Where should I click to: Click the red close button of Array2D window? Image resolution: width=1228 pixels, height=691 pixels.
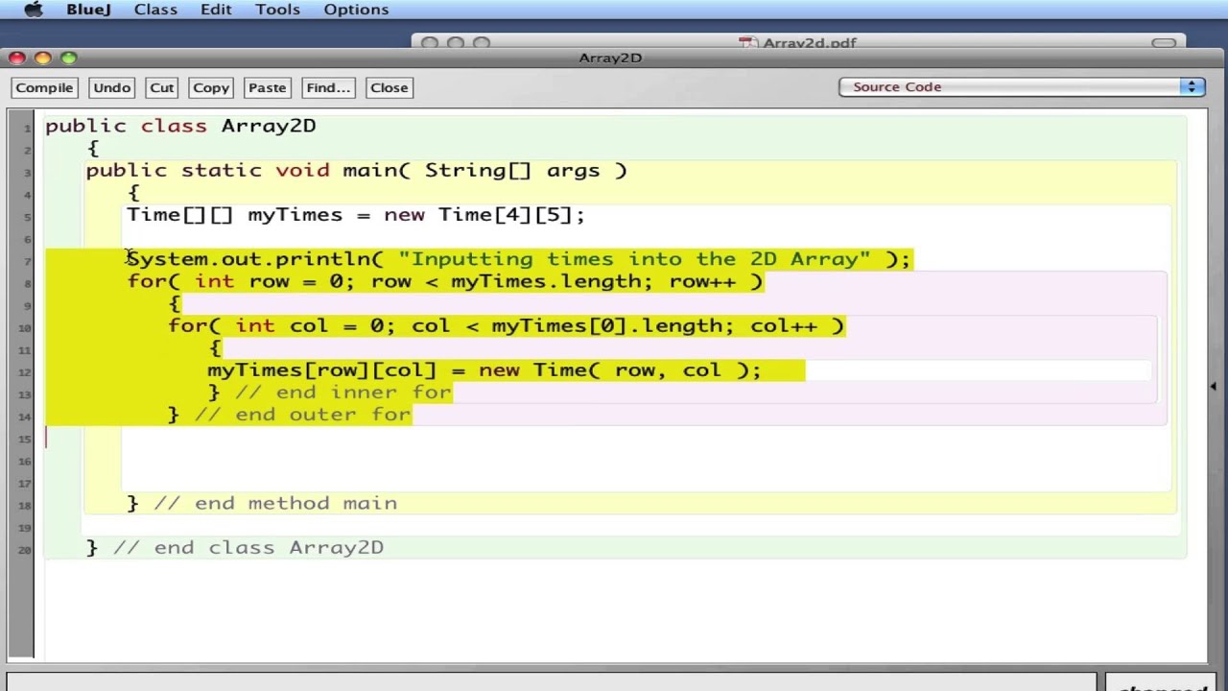18,58
